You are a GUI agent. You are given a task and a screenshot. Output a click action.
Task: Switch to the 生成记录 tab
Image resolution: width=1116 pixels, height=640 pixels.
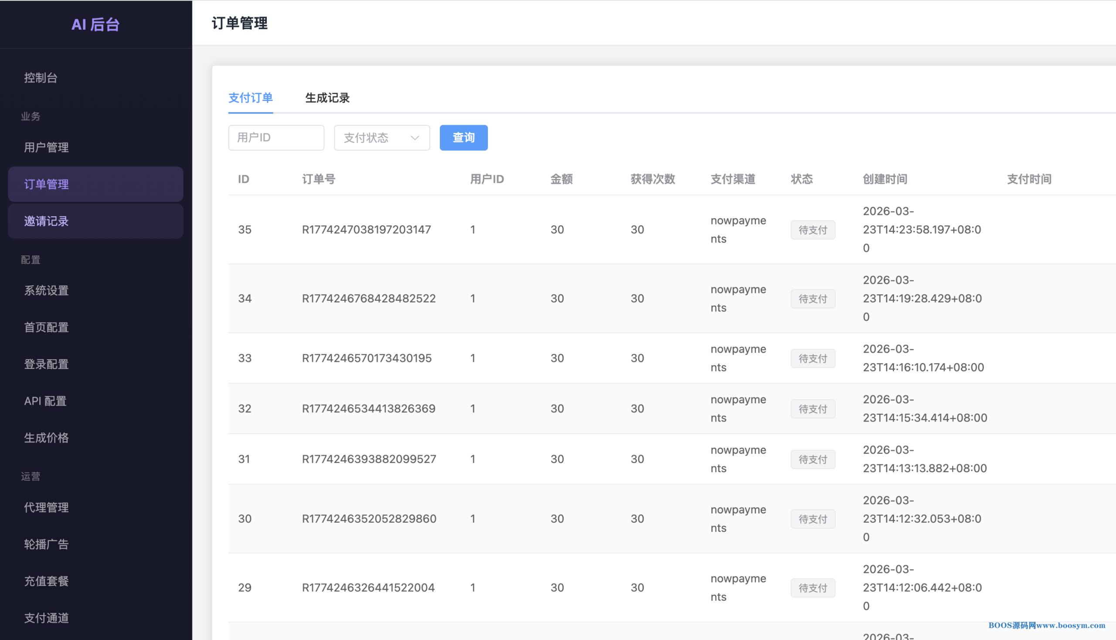[x=327, y=98]
